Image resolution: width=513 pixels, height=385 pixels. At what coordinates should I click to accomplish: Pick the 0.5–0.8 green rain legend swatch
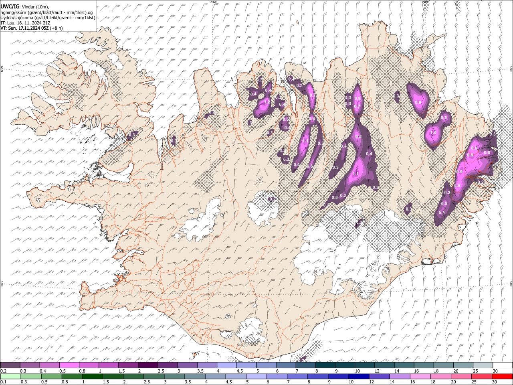51,376
